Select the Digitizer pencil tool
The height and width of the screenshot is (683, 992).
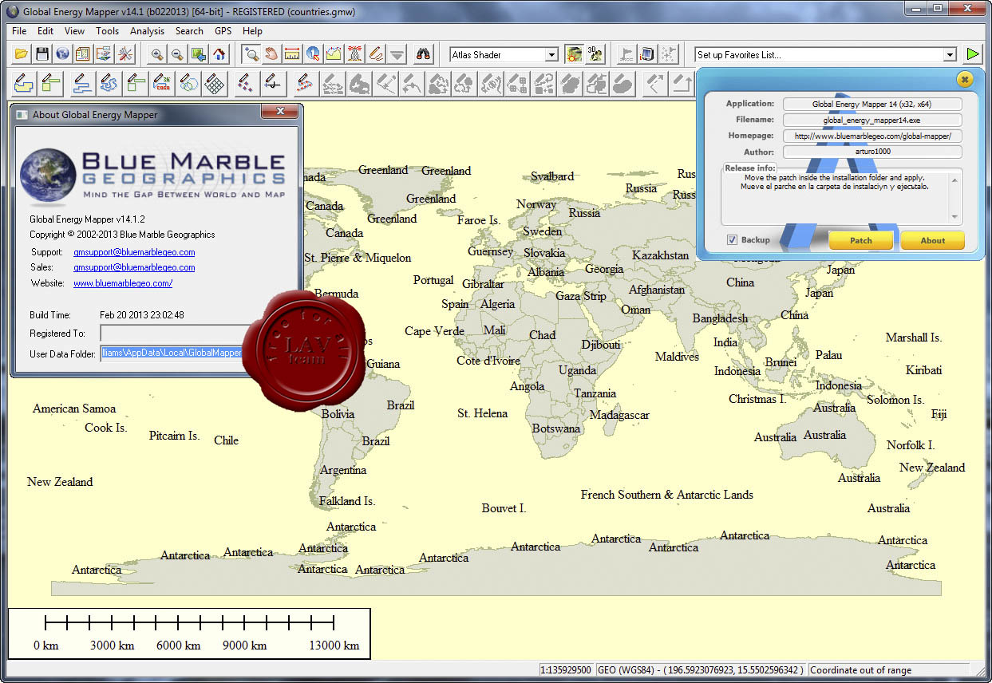click(x=376, y=54)
